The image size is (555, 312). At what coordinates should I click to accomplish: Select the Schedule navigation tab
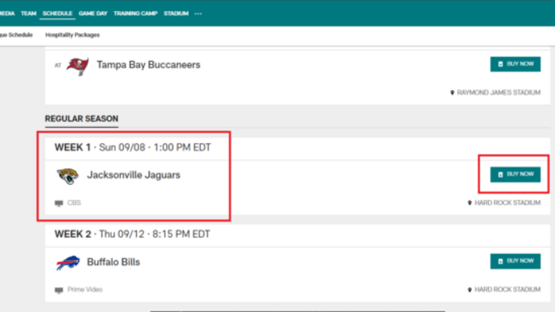point(57,14)
